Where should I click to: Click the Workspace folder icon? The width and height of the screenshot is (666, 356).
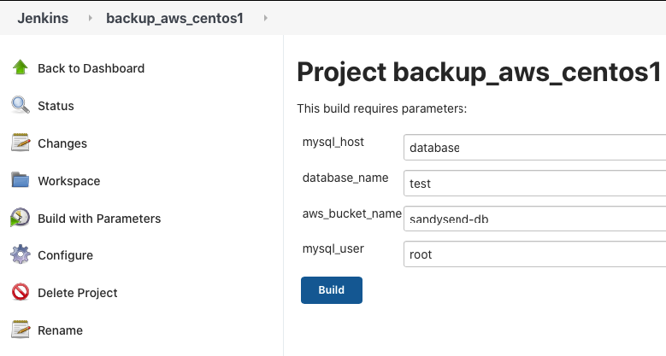(20, 180)
